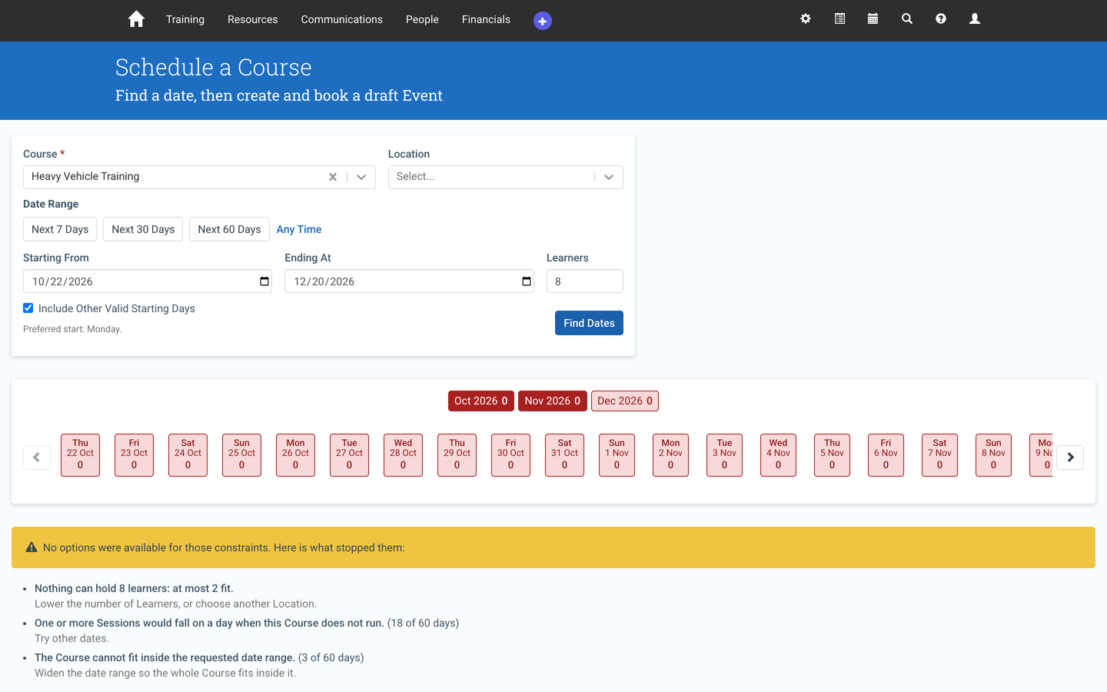This screenshot has height=692, width=1107.
Task: Click the Ending At date field
Action: 409,281
